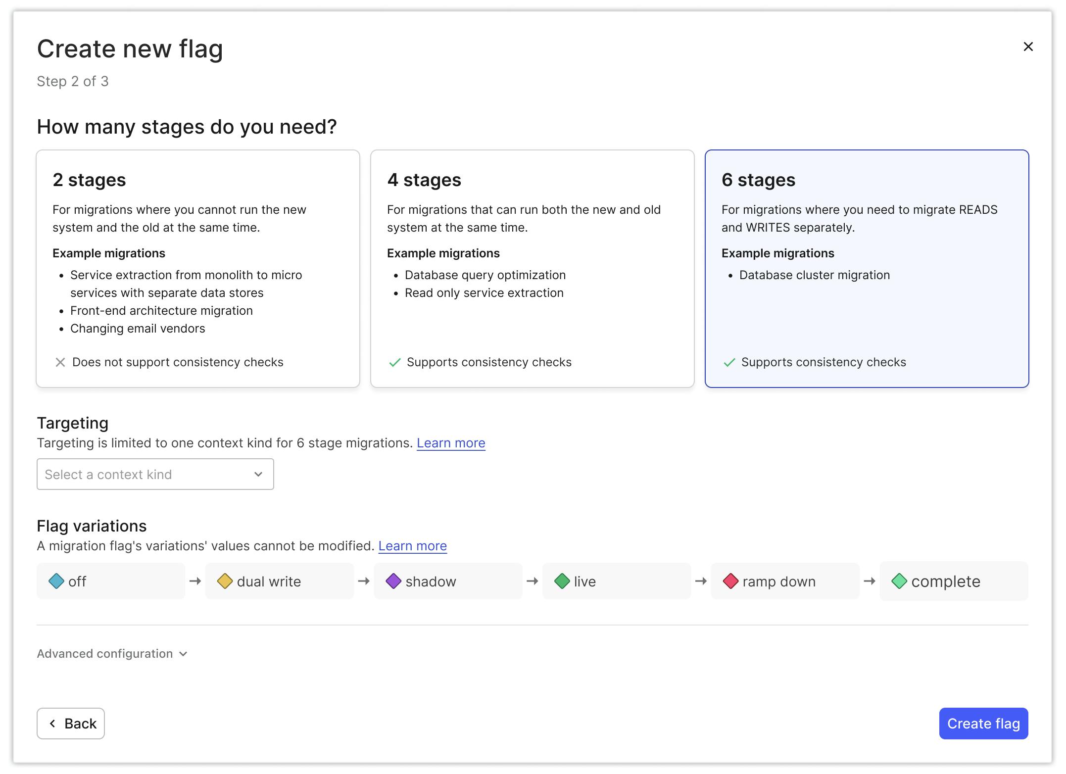The image size is (1066, 774).
Task: Select the 4 stages migration card
Action: (532, 268)
